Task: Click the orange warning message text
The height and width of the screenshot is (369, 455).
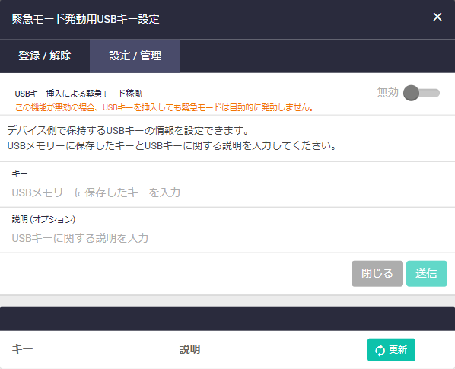Action: pyautogui.click(x=165, y=107)
